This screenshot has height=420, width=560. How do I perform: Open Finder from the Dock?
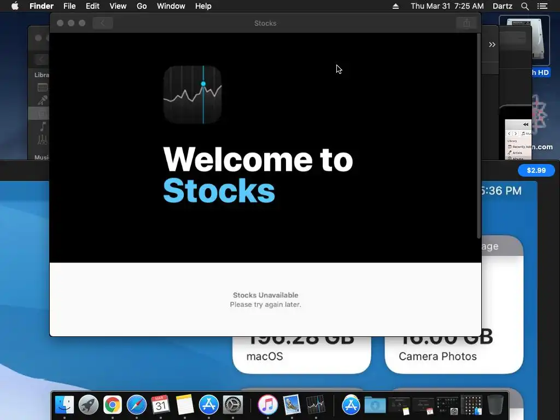pos(65,405)
